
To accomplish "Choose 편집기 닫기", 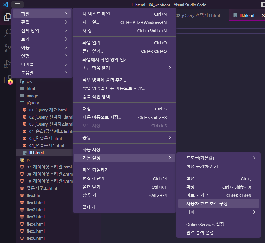I will click(125, 179).
